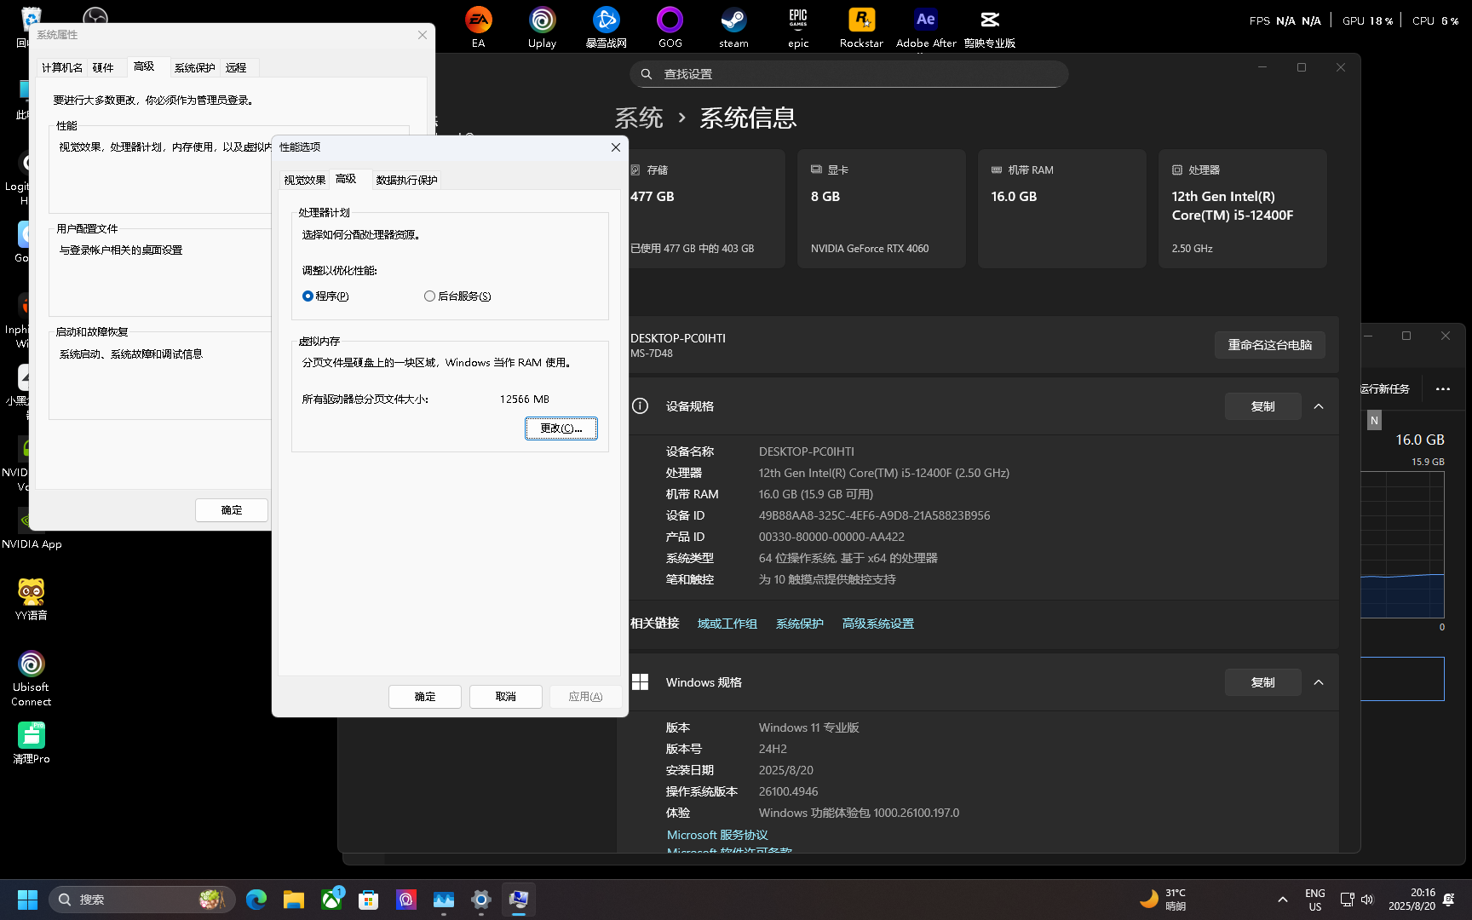Open the epic games desktop shortcut
This screenshot has height=920, width=1472.
[798, 26]
